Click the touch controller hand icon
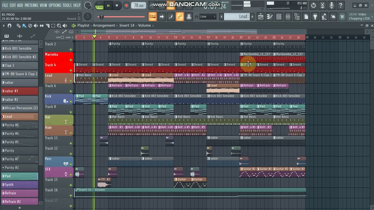The height and width of the screenshot is (210, 374). click(333, 17)
